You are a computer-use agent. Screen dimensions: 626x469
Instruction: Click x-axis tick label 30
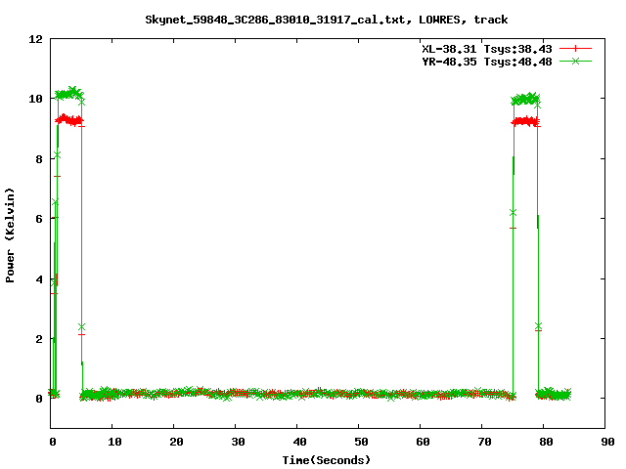(x=238, y=442)
